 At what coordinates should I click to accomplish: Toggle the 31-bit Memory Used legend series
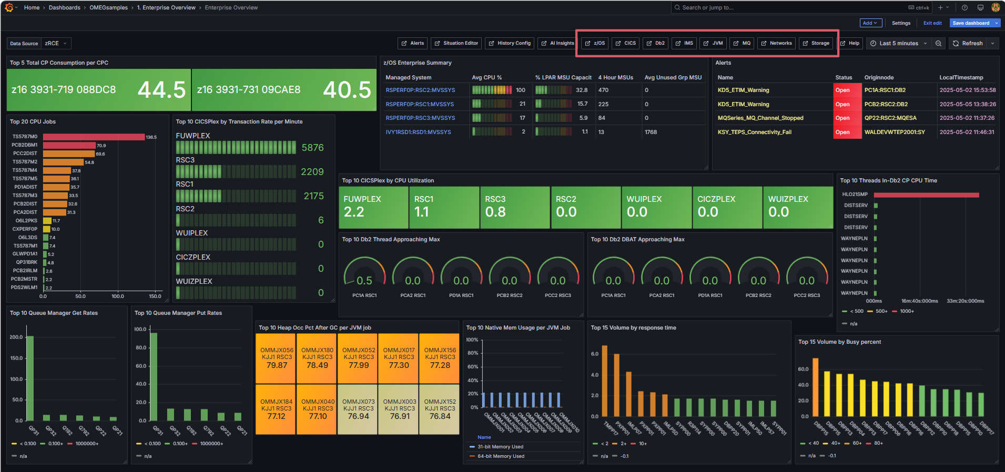coord(500,447)
